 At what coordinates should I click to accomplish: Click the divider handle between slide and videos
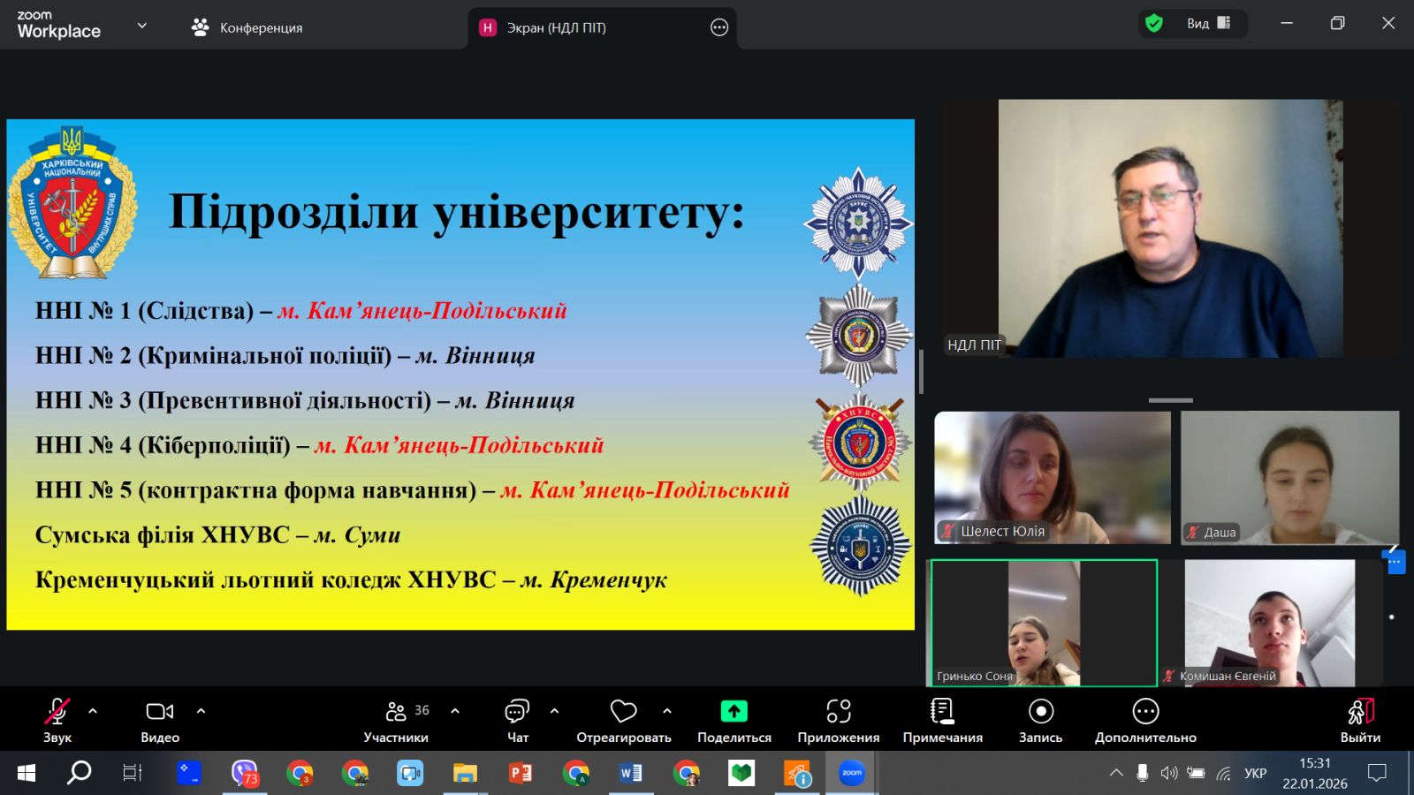921,371
